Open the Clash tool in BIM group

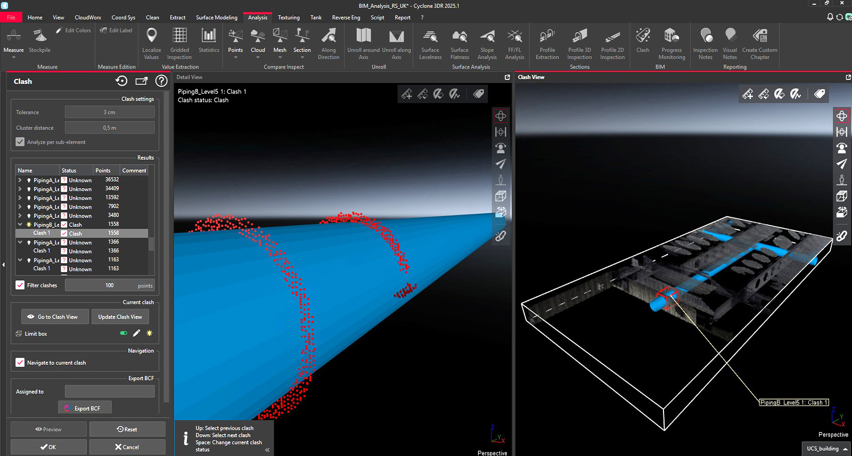coord(643,40)
